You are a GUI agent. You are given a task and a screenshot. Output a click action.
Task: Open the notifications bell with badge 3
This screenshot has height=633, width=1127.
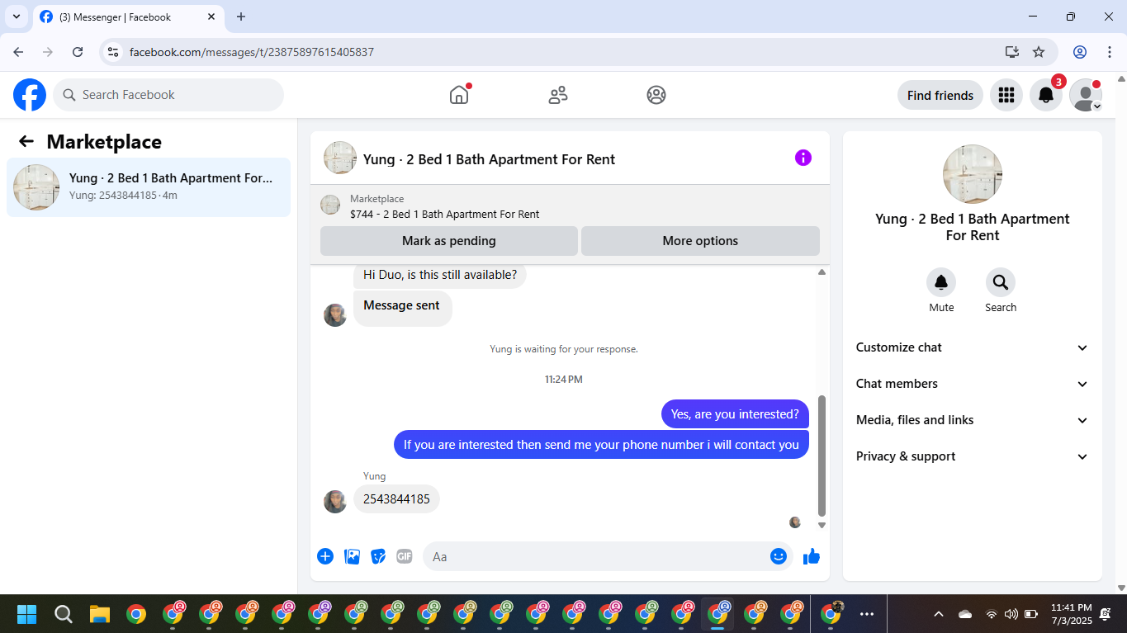[x=1046, y=95]
